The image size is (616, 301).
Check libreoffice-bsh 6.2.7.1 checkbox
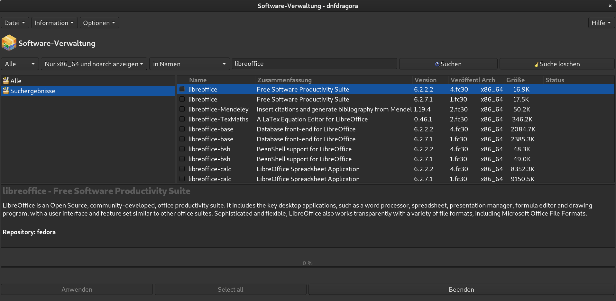pyautogui.click(x=182, y=159)
